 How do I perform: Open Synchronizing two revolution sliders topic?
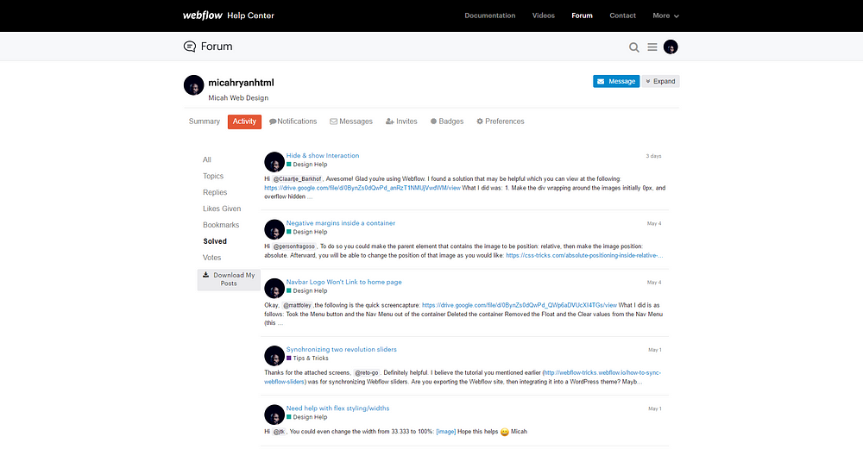coord(341,350)
